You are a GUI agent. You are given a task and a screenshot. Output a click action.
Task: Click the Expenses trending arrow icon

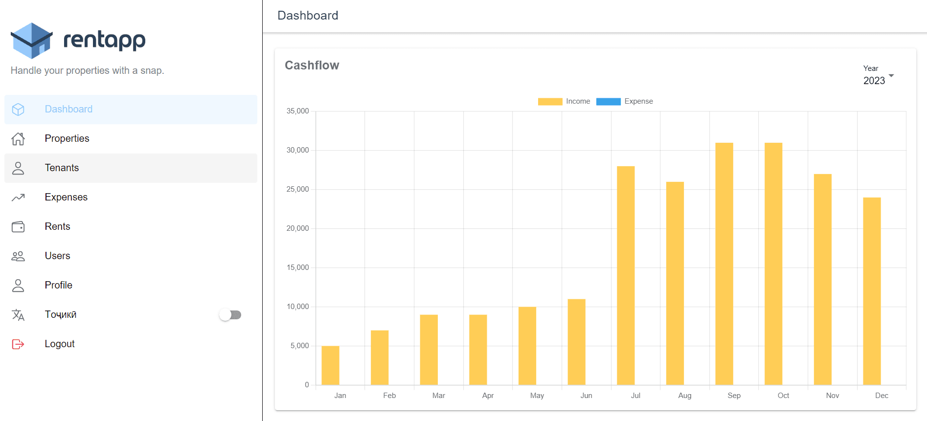pos(18,198)
